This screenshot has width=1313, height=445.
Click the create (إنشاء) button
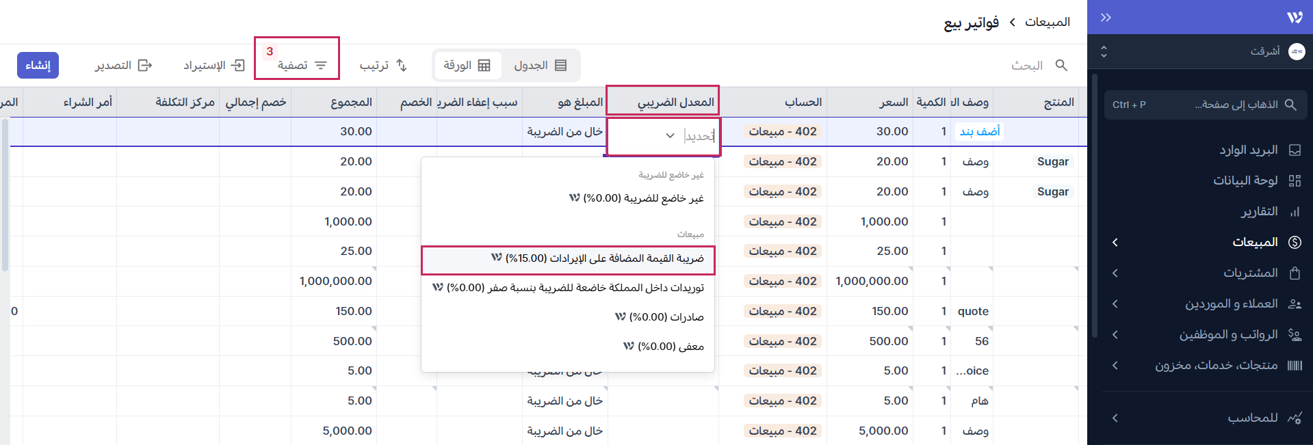tap(38, 65)
